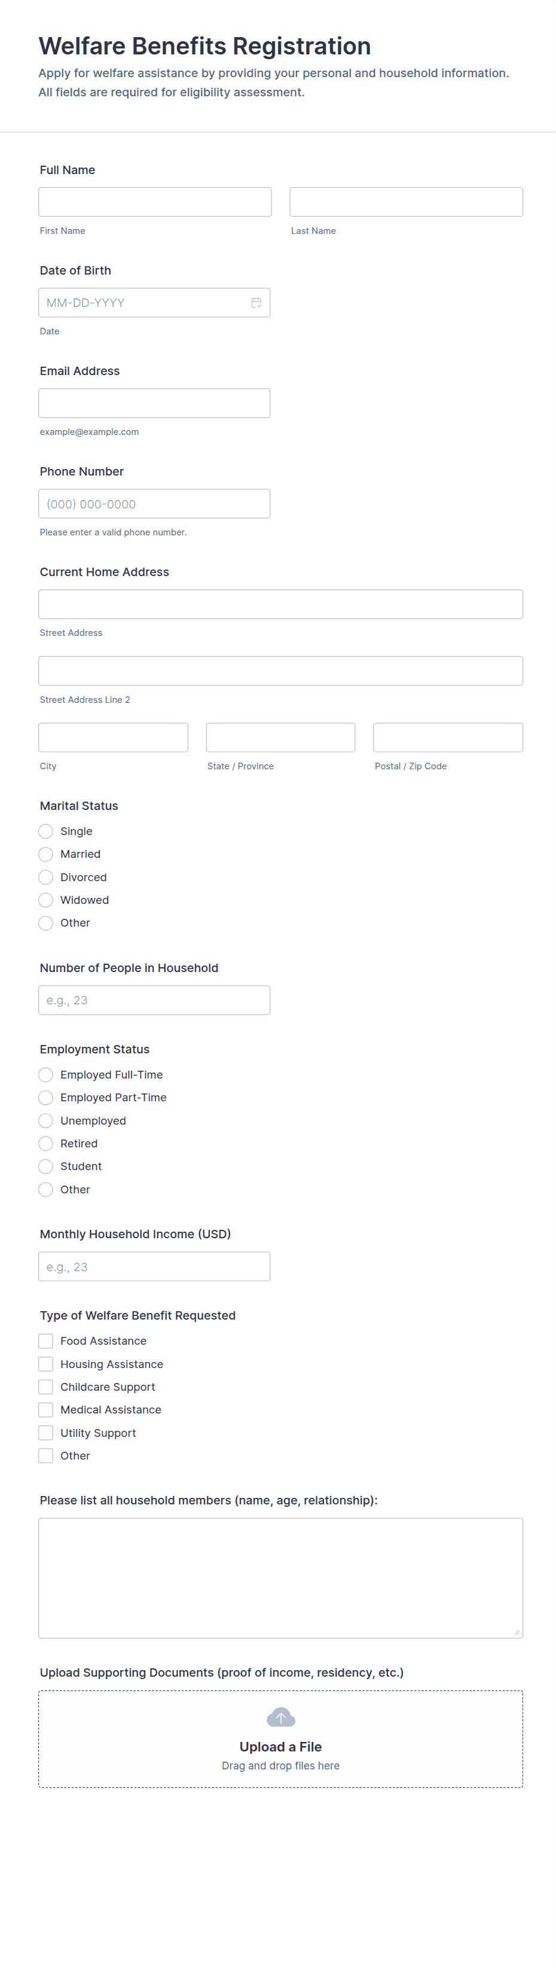Tick the Medical Assistance checkbox
Viewport: 556px width, 1968px height.
pos(46,1409)
